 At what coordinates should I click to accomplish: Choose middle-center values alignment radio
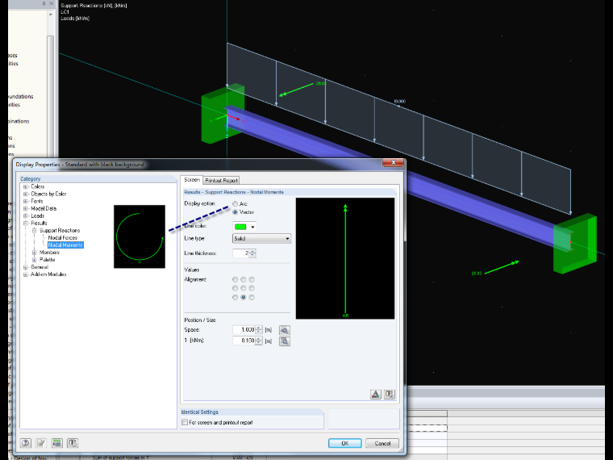pyautogui.click(x=243, y=288)
